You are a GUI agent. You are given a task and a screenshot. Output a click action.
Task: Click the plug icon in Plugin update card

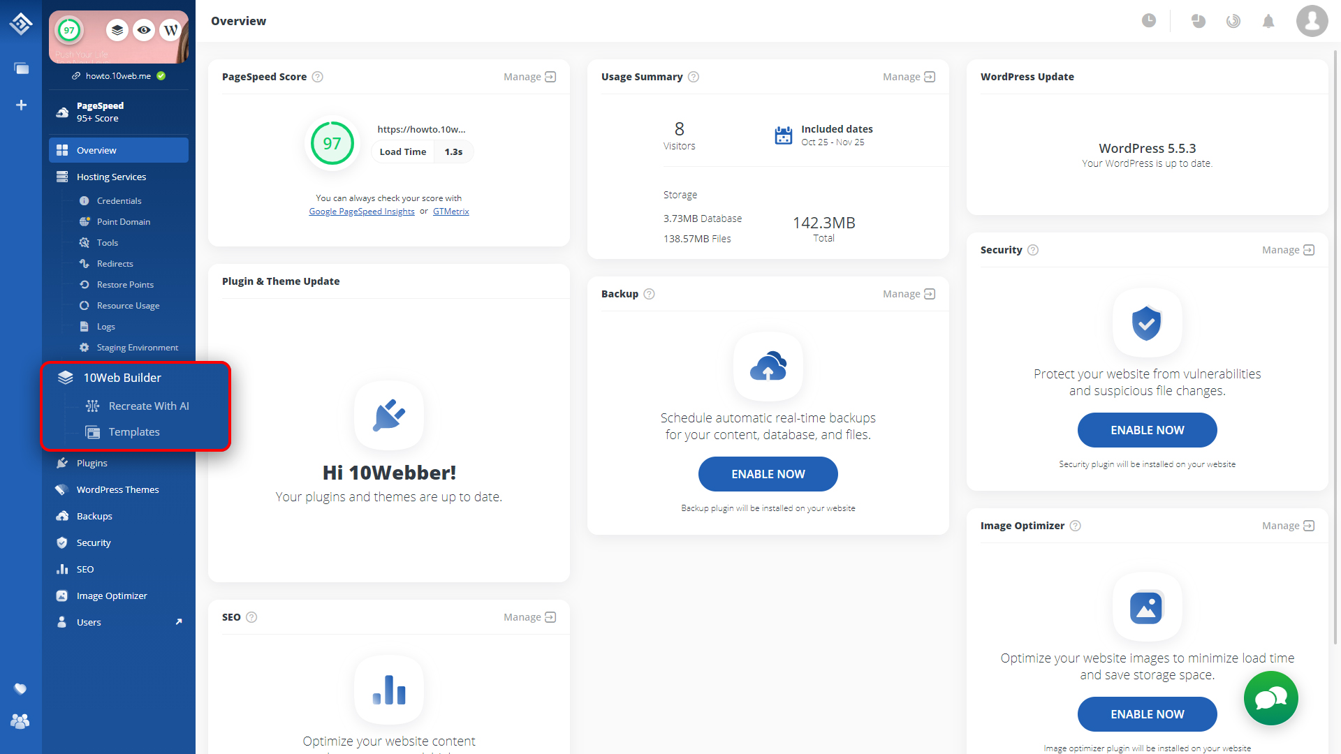[x=389, y=415]
